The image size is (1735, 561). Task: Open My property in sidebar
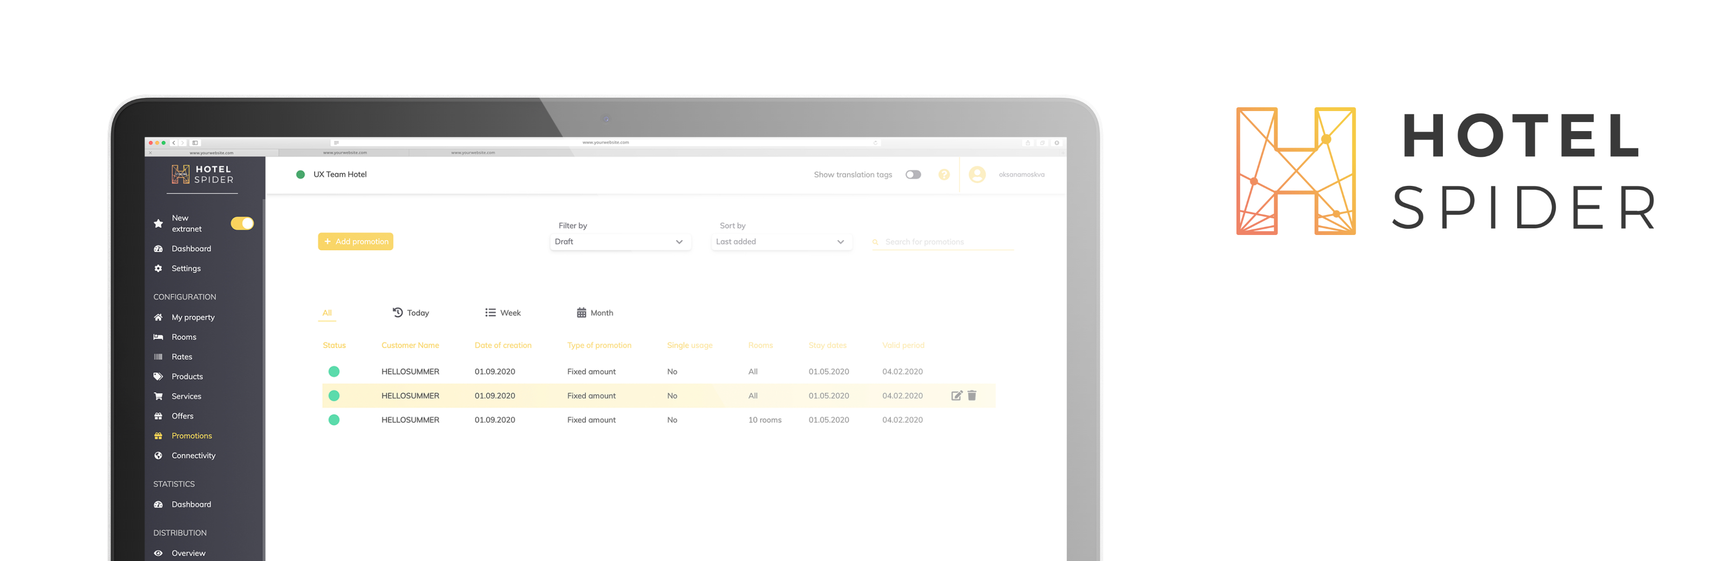click(193, 317)
